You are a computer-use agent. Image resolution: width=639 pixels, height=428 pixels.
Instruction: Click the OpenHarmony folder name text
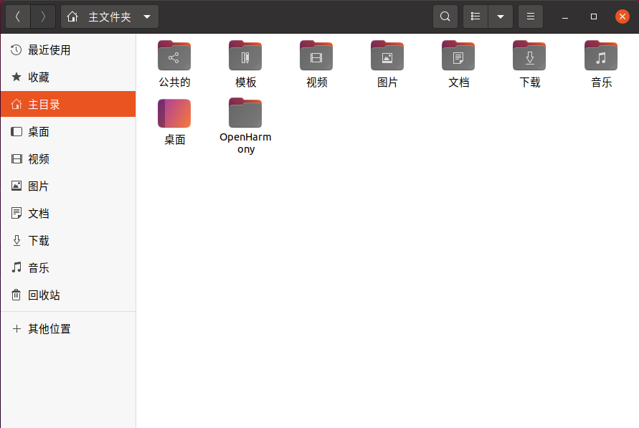pyautogui.click(x=246, y=143)
